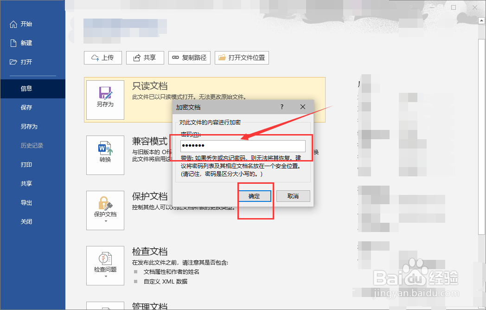Click the scrollbar up arrow
486x310 pixels.
pyautogui.click(x=480, y=20)
